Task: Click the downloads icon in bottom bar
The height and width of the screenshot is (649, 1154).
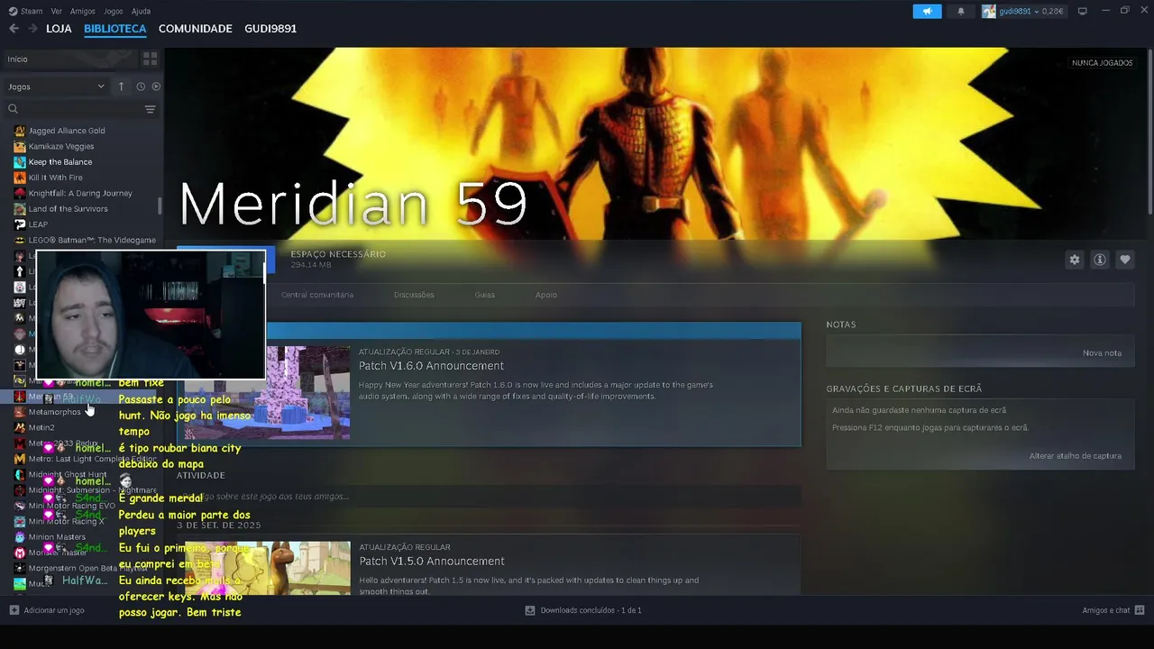Action: 530,610
